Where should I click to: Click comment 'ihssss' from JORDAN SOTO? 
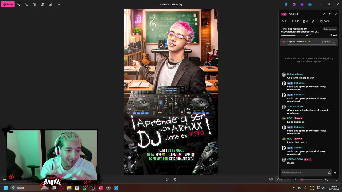[x=291, y=163]
